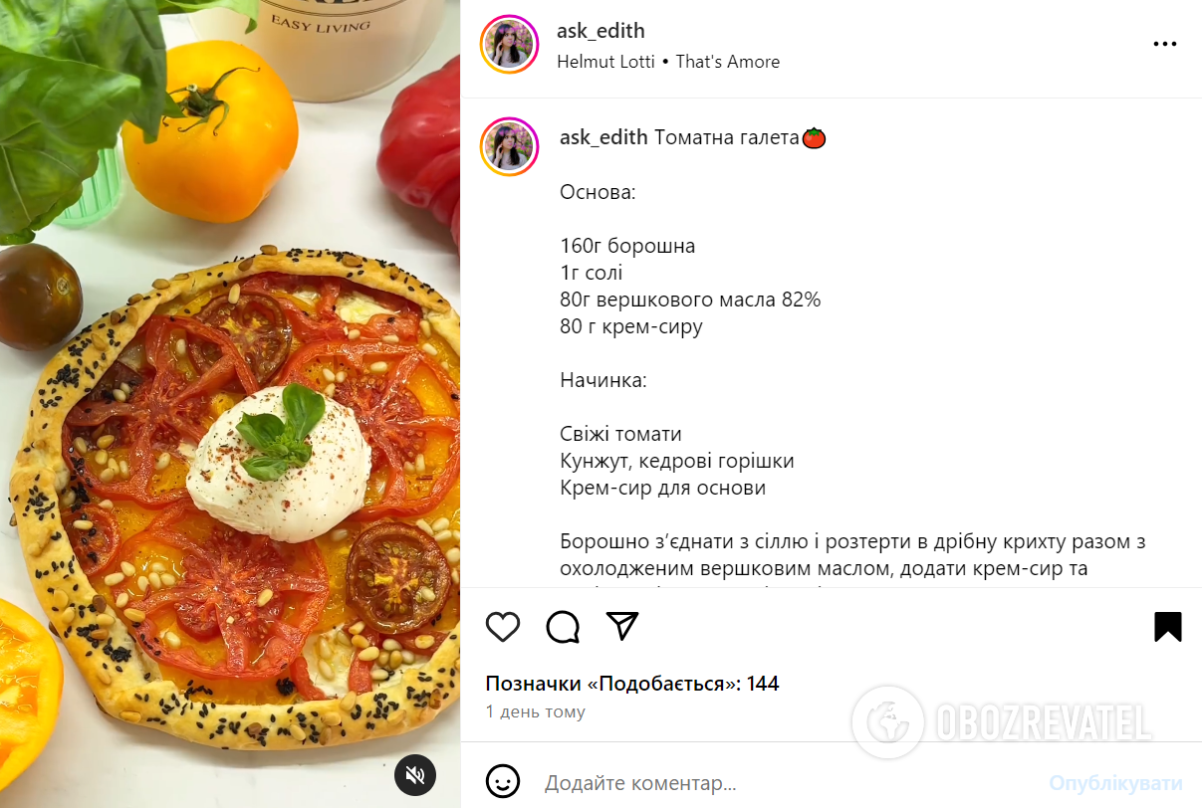Click the comment input field
1202x808 pixels.
click(x=787, y=783)
